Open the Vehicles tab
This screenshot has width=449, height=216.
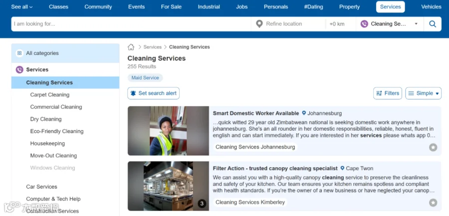tap(431, 7)
